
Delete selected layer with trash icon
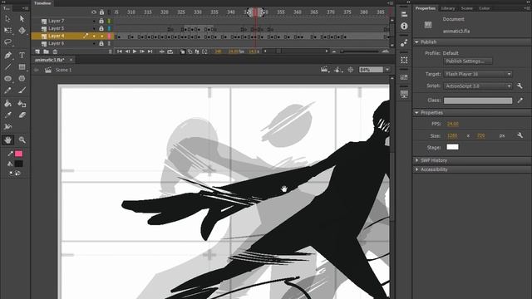pyautogui.click(x=55, y=51)
